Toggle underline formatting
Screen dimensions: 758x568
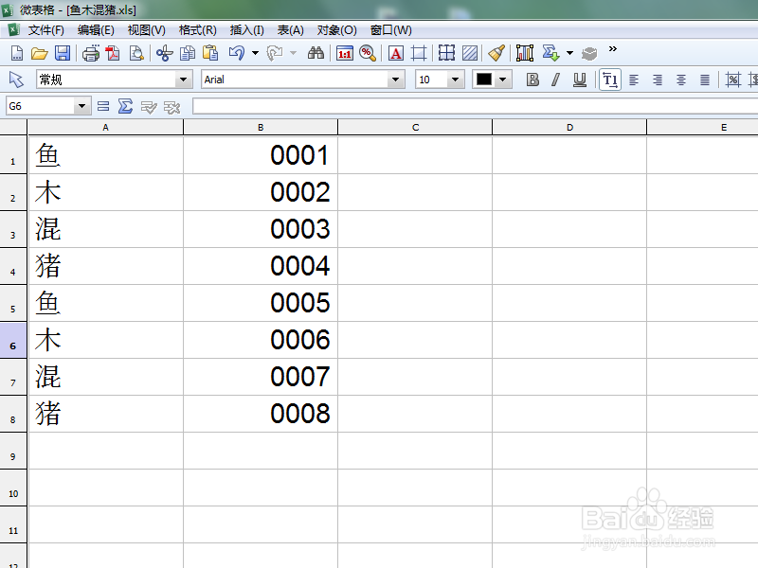[579, 80]
